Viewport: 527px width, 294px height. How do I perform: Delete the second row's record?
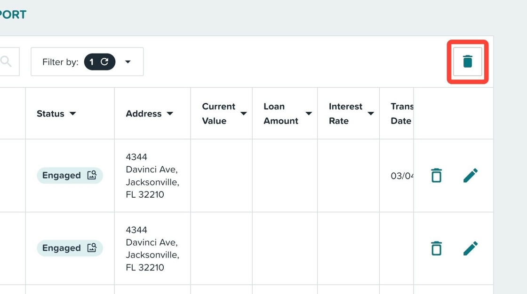(x=436, y=248)
